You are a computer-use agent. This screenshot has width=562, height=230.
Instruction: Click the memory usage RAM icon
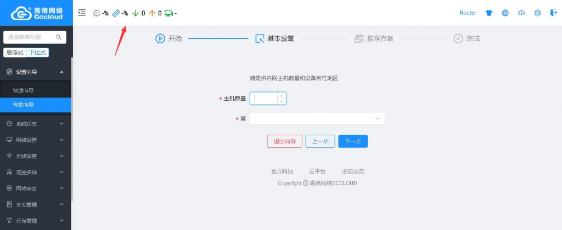(116, 13)
